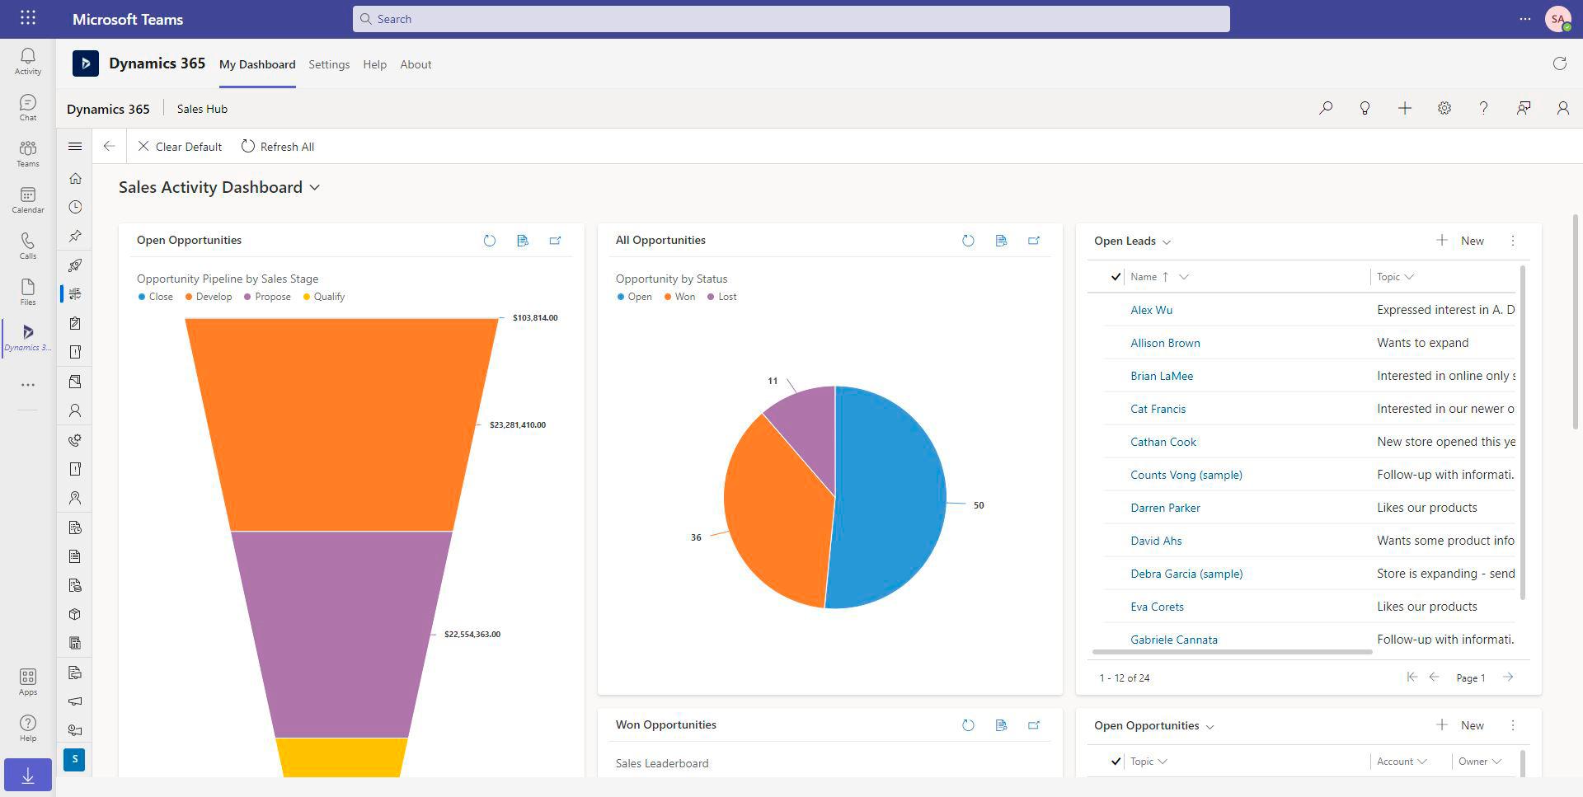
Task: Open the Open Opportunities view dropdown
Action: coord(1210,726)
